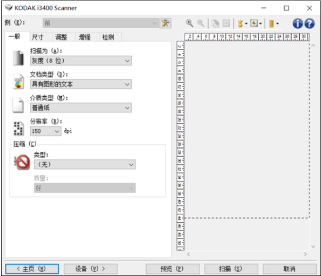Click the preview scroll up arrow
The height and width of the screenshot is (276, 321).
(313, 46)
